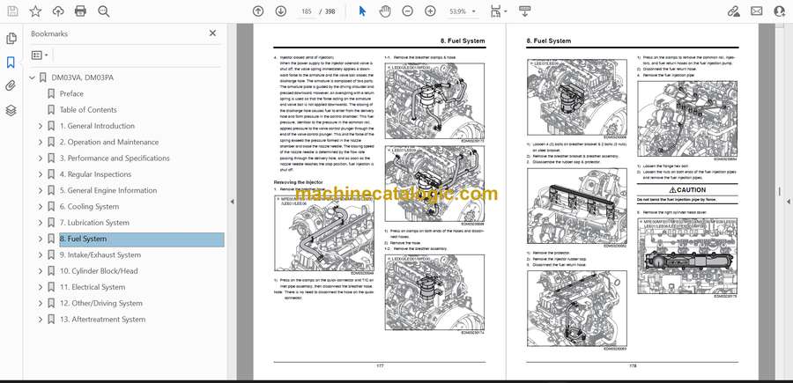Select the 10. Cylinder Block/Head bookmark

coord(99,271)
